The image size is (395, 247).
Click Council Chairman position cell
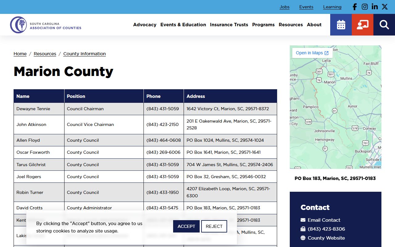(x=104, y=109)
